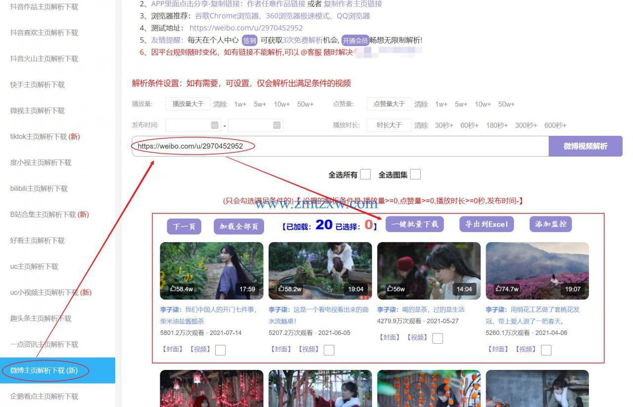Image resolution: width=633 pixels, height=407 pixels.
Task: Open thumbnail of the 17:59 video
Action: (212, 271)
